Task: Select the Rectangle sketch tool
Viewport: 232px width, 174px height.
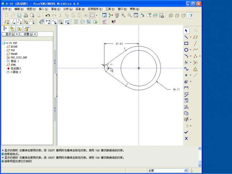Action: pos(186,43)
